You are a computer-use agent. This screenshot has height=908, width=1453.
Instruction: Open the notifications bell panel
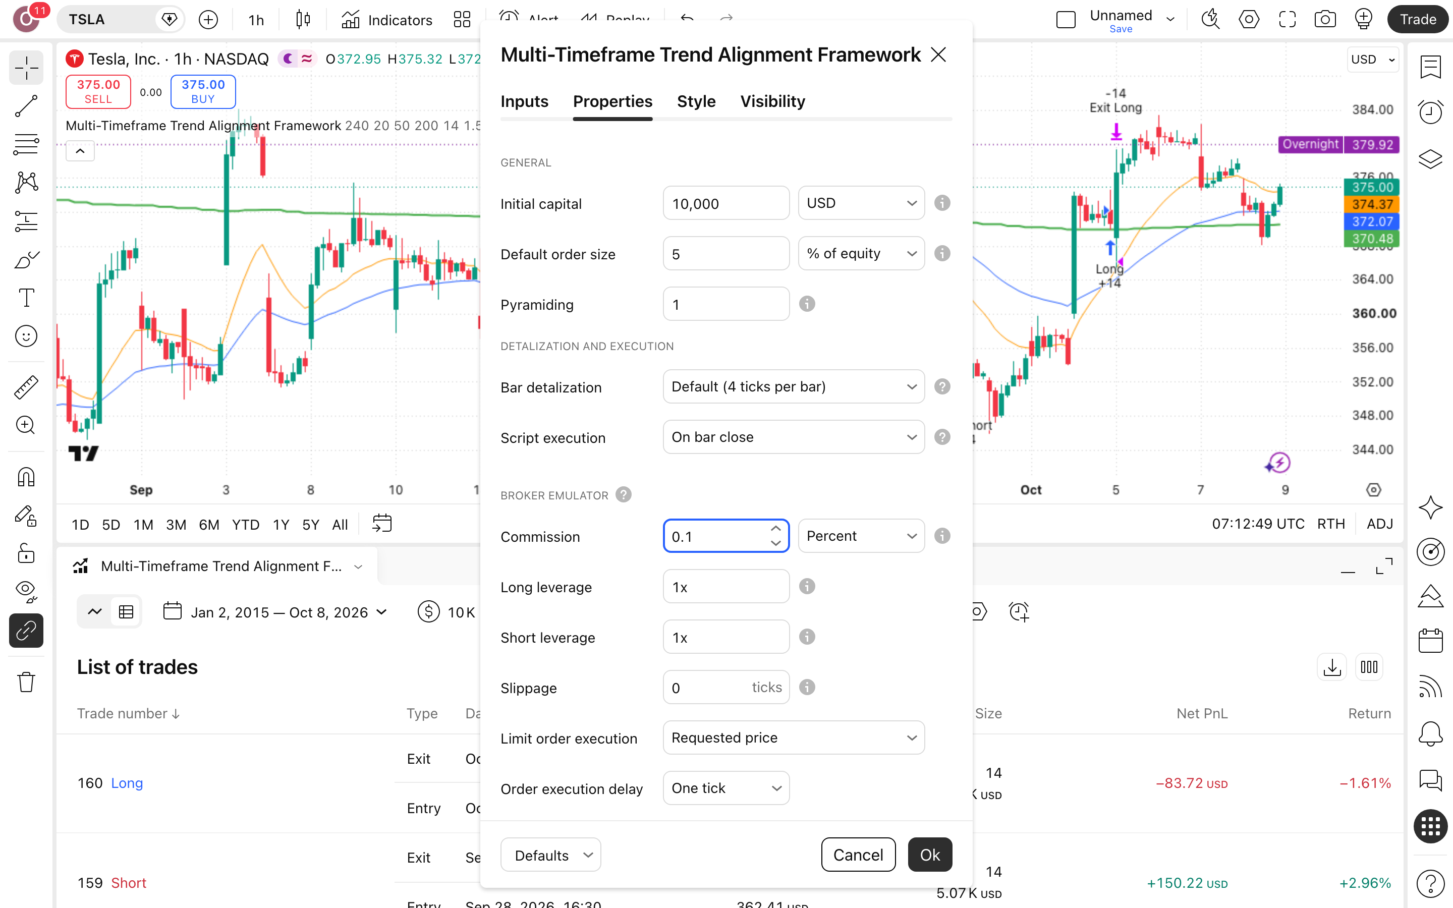(x=1430, y=734)
